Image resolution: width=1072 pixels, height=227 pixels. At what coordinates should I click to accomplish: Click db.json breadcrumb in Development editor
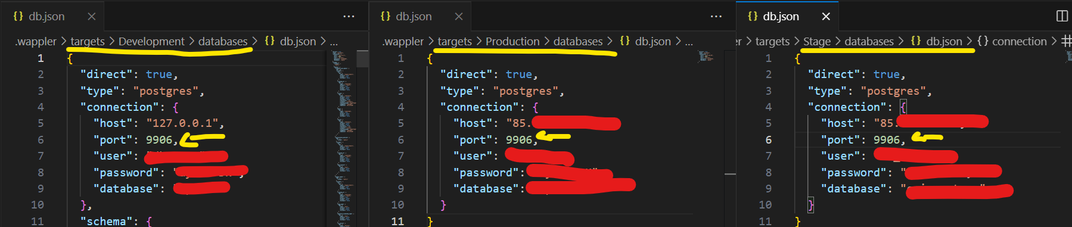(x=290, y=41)
